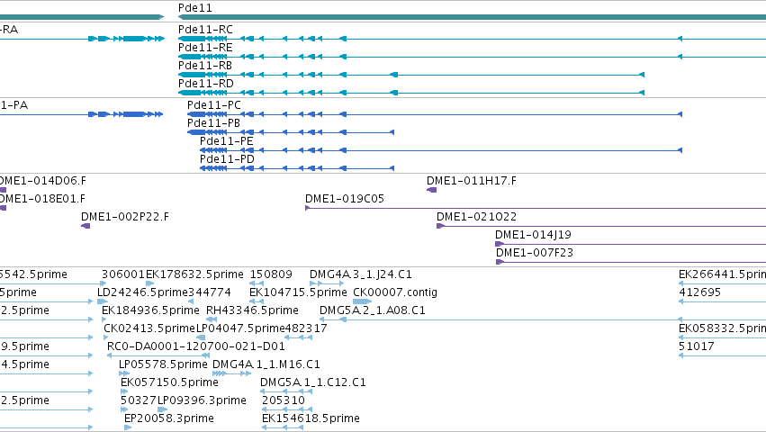Click the DME1-018E01.F feature label
This screenshot has width=766, height=432.
pos(42,199)
